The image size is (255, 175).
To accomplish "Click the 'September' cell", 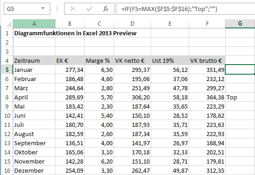I will pos(34,143).
